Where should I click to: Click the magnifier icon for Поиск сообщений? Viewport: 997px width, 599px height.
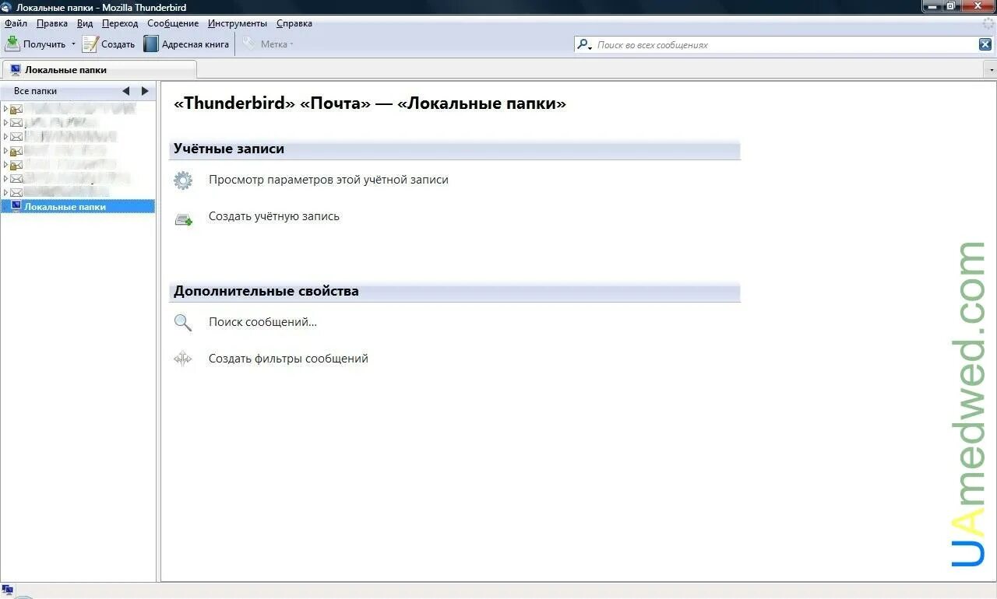point(183,323)
